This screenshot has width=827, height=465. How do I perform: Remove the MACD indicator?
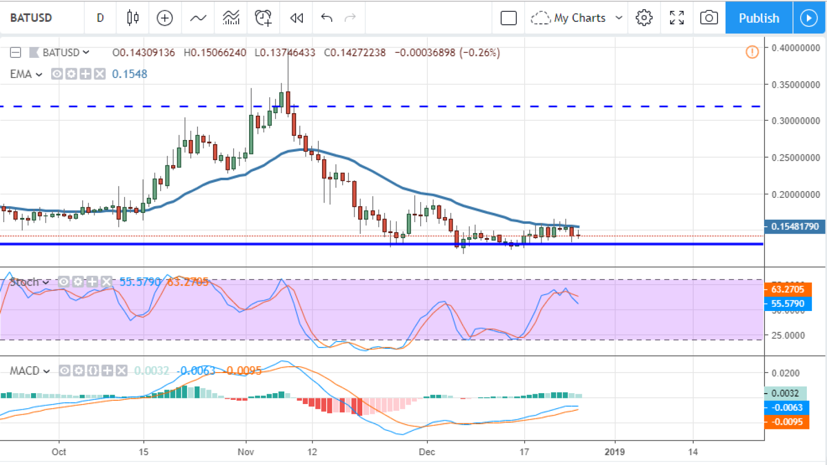[121, 370]
